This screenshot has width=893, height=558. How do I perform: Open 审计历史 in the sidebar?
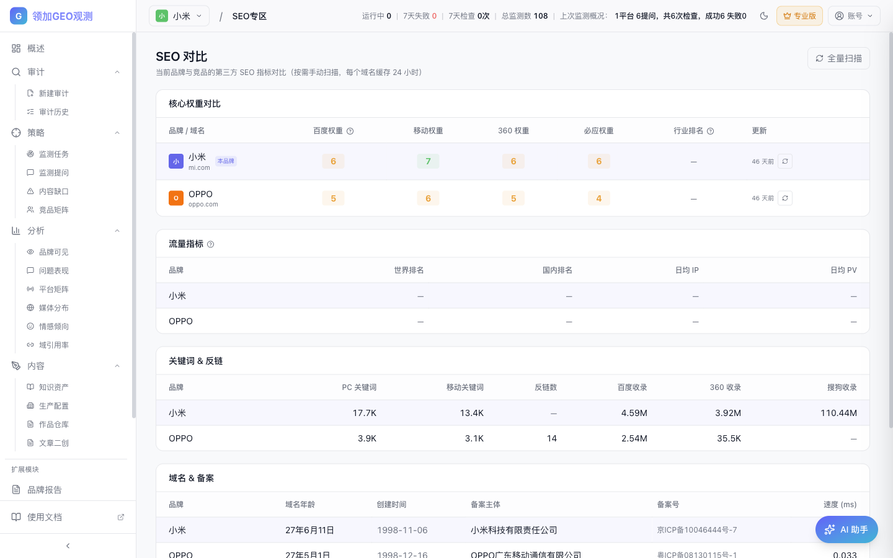click(53, 112)
